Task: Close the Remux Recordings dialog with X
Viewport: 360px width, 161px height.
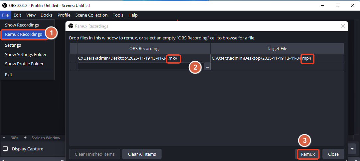Action: [x=343, y=26]
